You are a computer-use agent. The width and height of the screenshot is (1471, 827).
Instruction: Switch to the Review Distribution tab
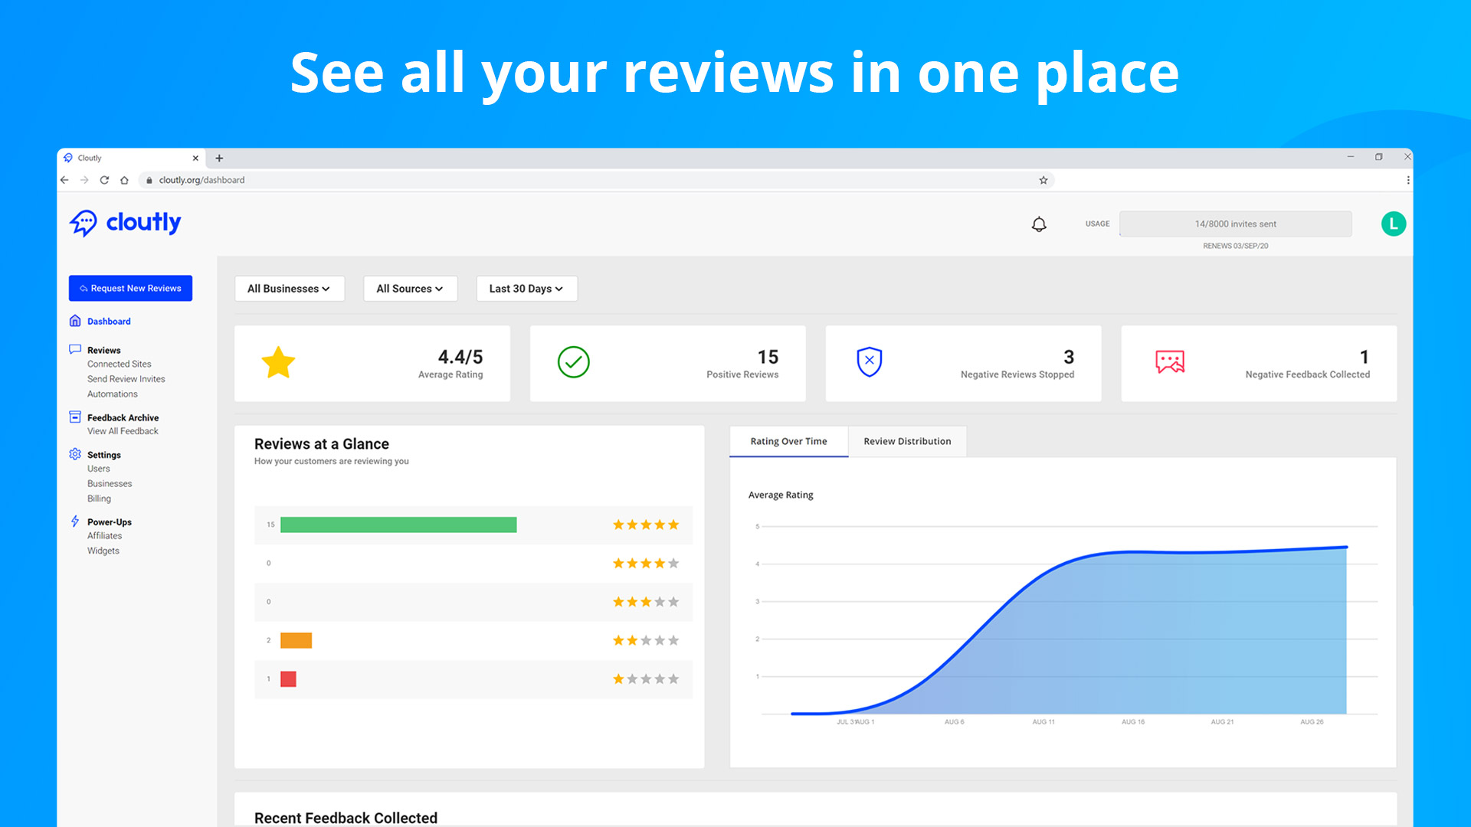click(907, 442)
